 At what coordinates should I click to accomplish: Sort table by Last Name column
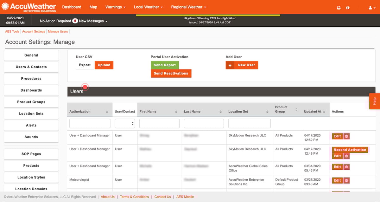(x=221, y=112)
